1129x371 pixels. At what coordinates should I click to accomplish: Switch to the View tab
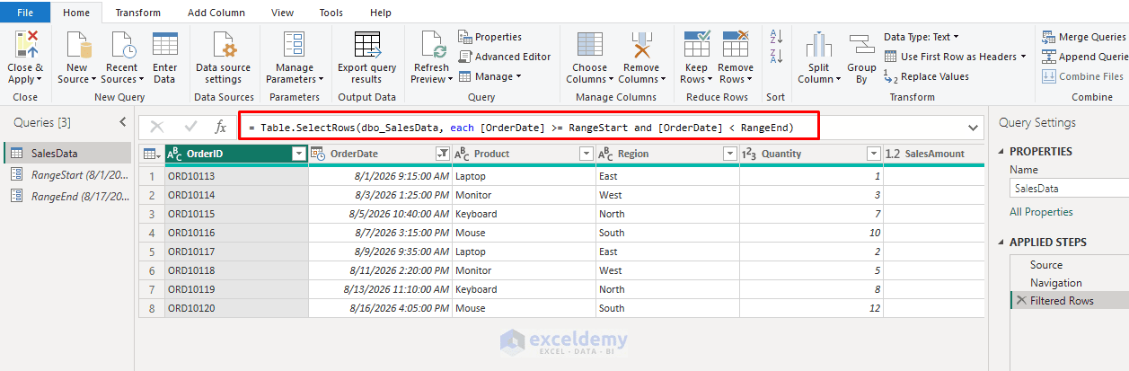[282, 13]
